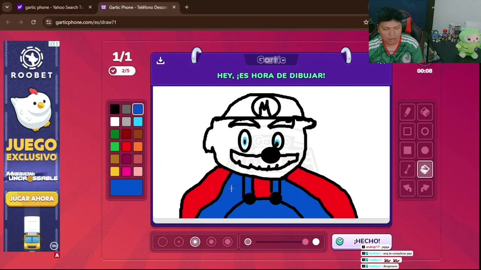This screenshot has height=270, width=481.
Task: Select the pencil drawing tool
Action: 407,112
